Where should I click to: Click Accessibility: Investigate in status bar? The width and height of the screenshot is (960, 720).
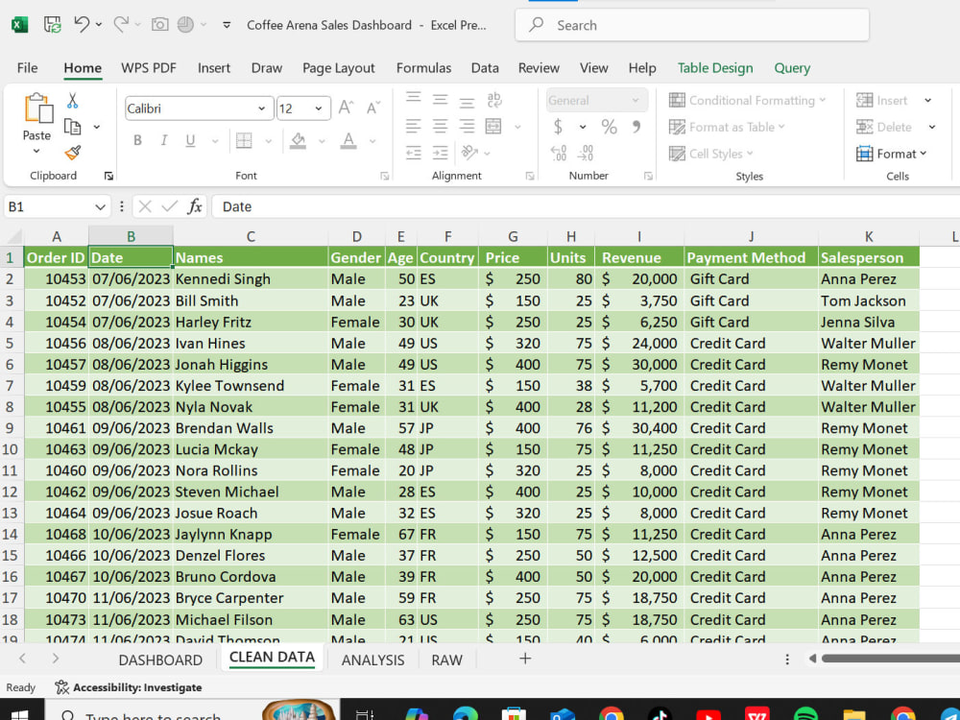pos(129,687)
